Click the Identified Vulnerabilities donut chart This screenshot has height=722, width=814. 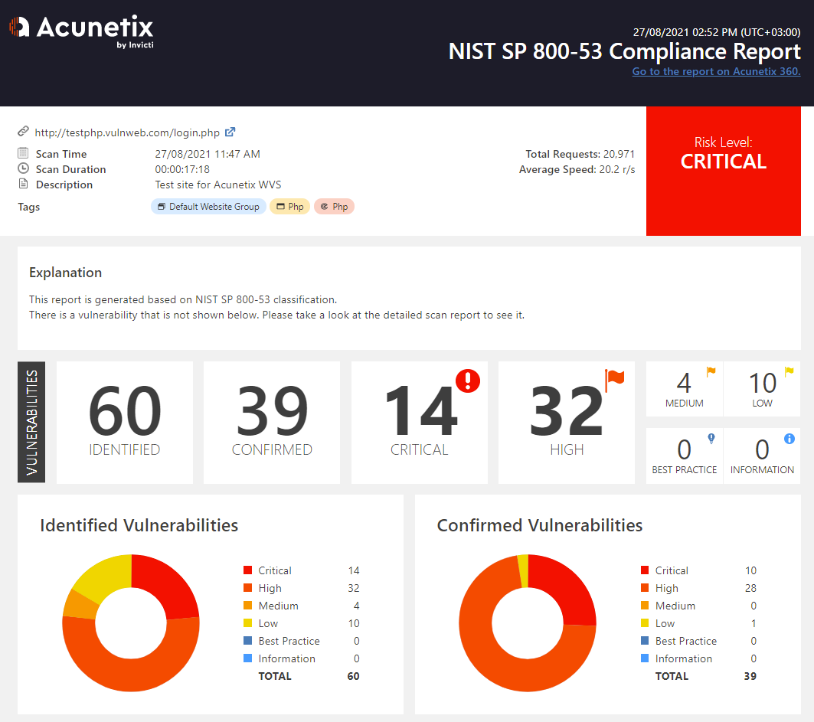(131, 623)
